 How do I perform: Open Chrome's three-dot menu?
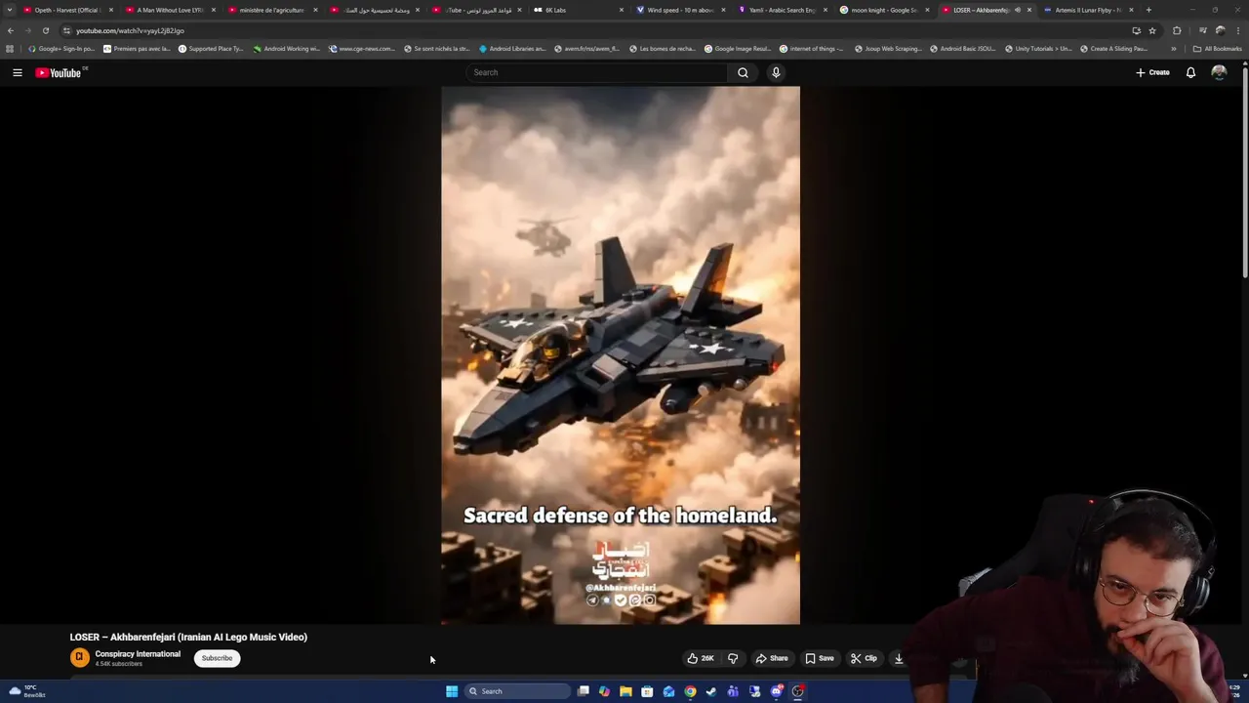(x=1237, y=30)
